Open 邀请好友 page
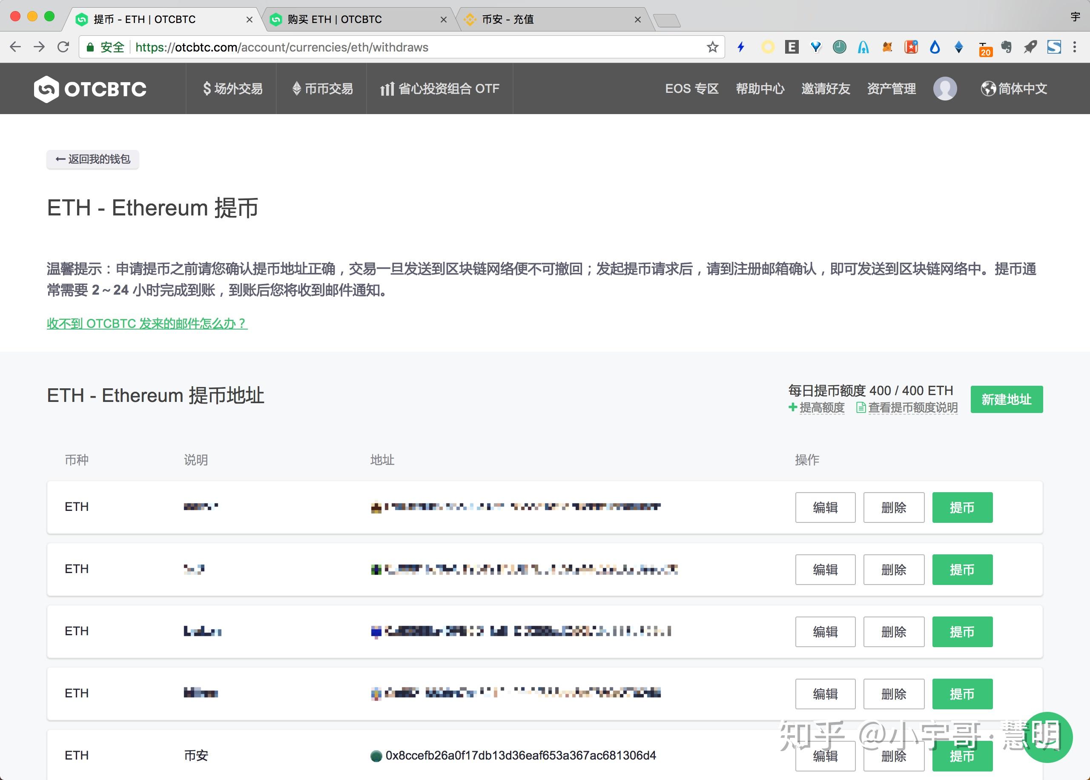The image size is (1090, 780). (826, 89)
